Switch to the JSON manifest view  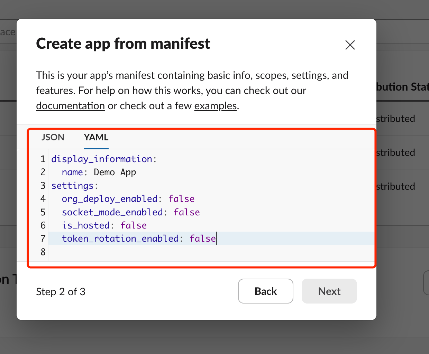click(53, 137)
